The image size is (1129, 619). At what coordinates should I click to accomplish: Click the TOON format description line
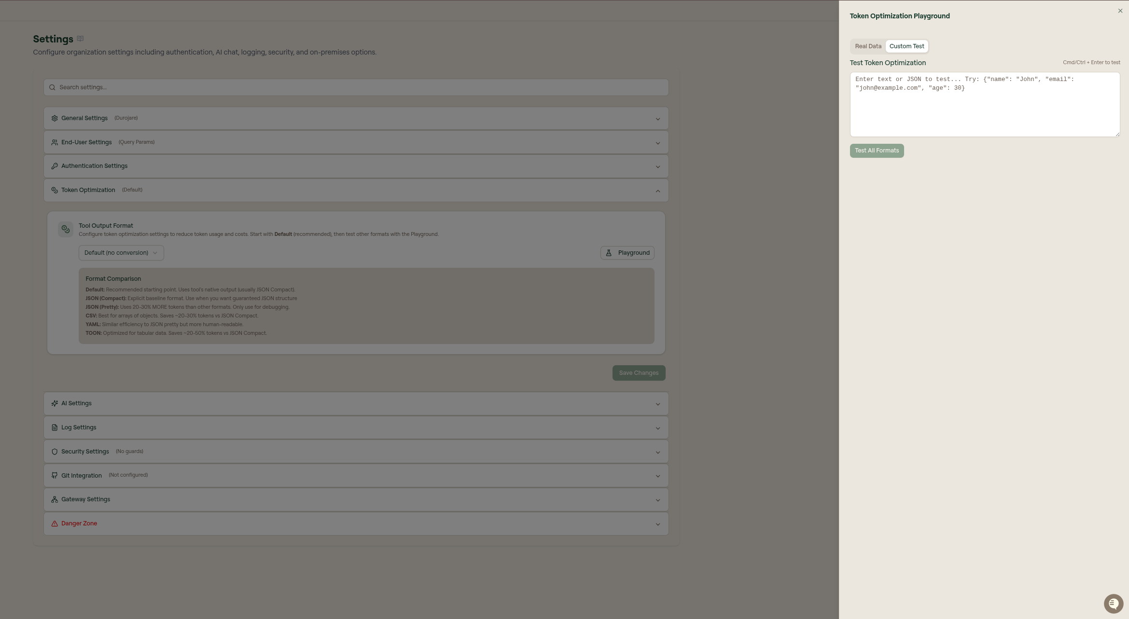point(176,333)
